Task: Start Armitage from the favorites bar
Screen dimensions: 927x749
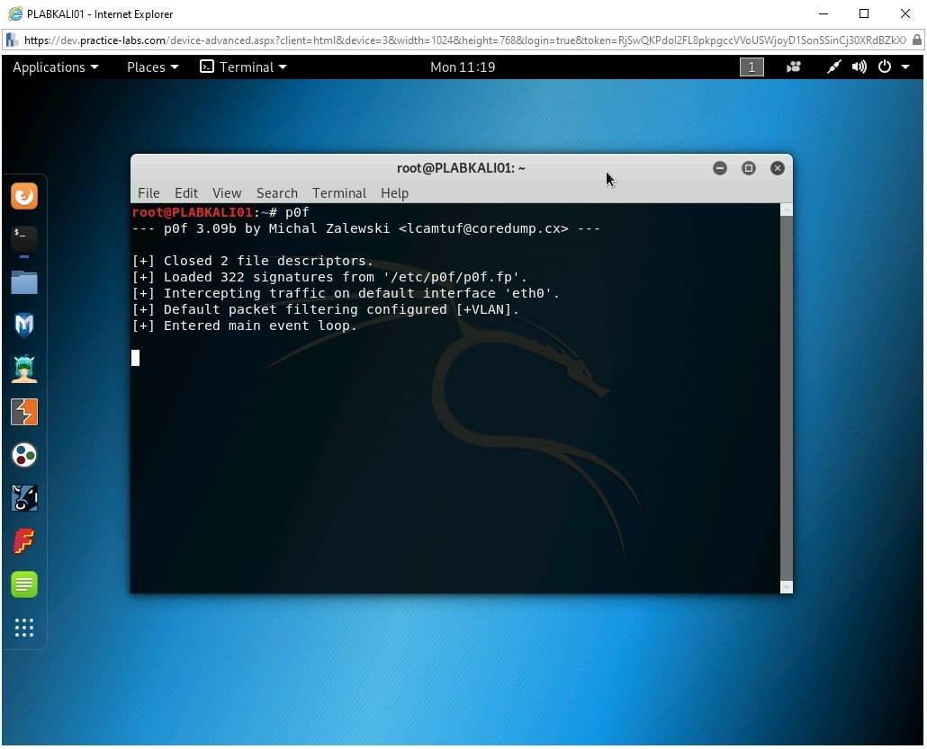Action: coord(24,368)
